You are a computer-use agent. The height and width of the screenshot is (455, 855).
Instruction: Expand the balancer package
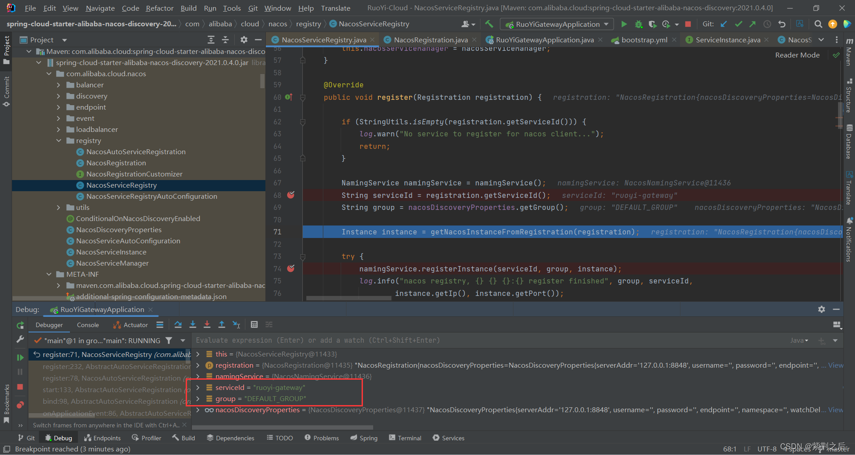(x=58, y=85)
